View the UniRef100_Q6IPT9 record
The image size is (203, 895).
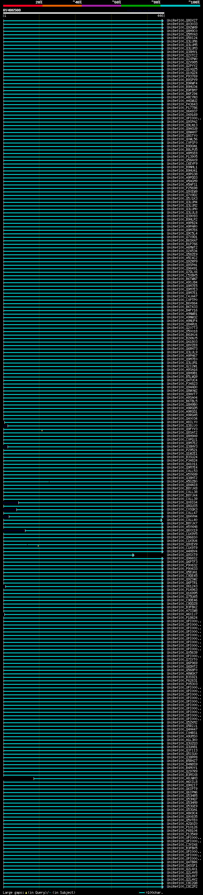coord(182,789)
